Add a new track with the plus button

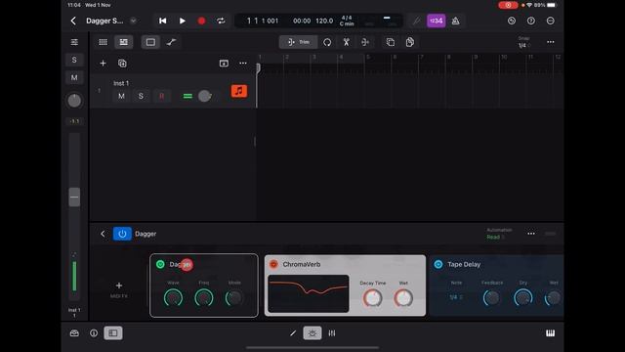(x=103, y=63)
